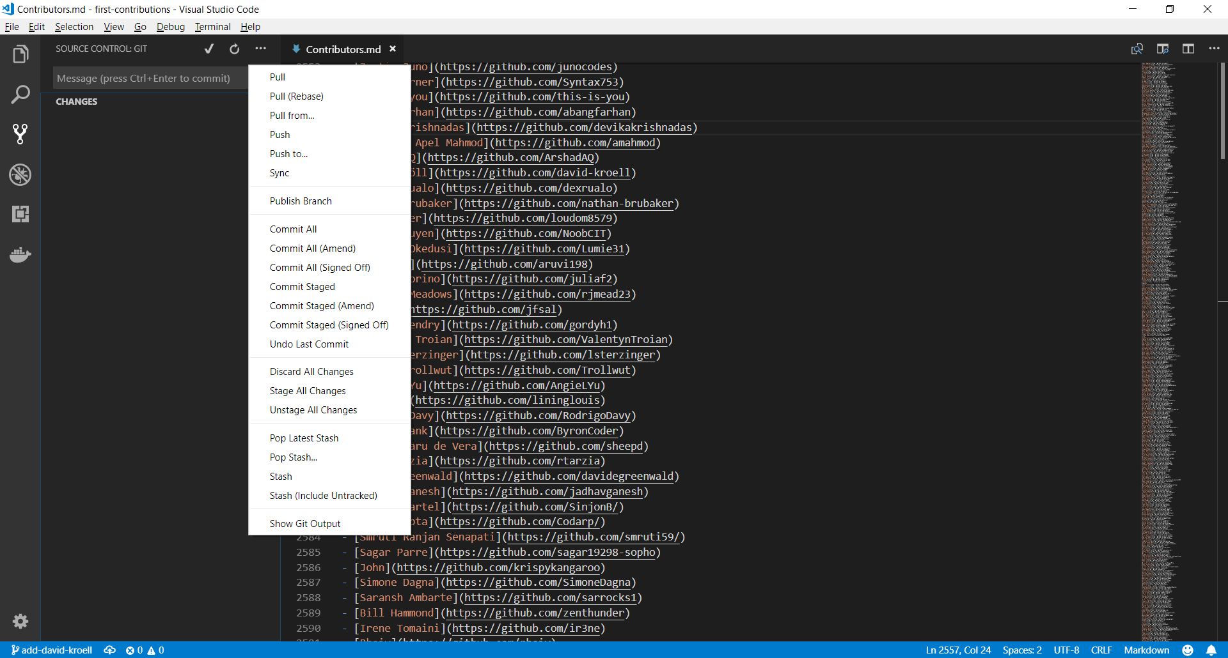Click the commit checkmark icon
Screen dimensions: 1228x658
pyautogui.click(x=209, y=49)
